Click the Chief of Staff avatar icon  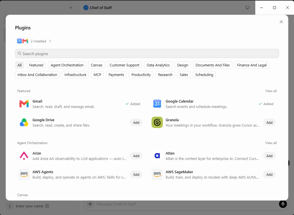coord(86,8)
